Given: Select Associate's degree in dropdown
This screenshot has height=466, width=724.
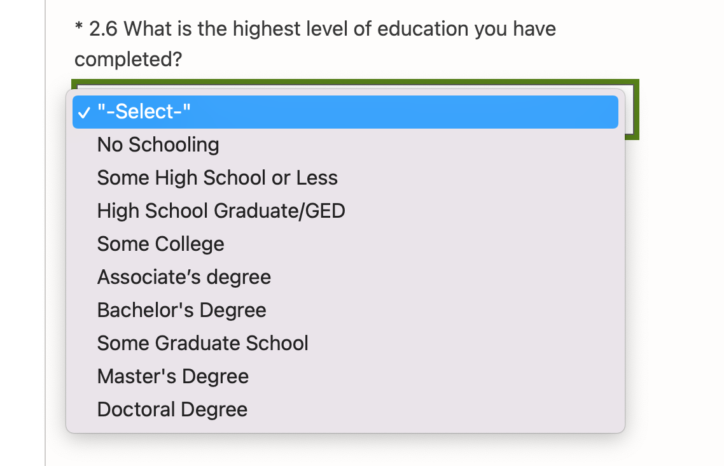Looking at the screenshot, I should (x=184, y=278).
